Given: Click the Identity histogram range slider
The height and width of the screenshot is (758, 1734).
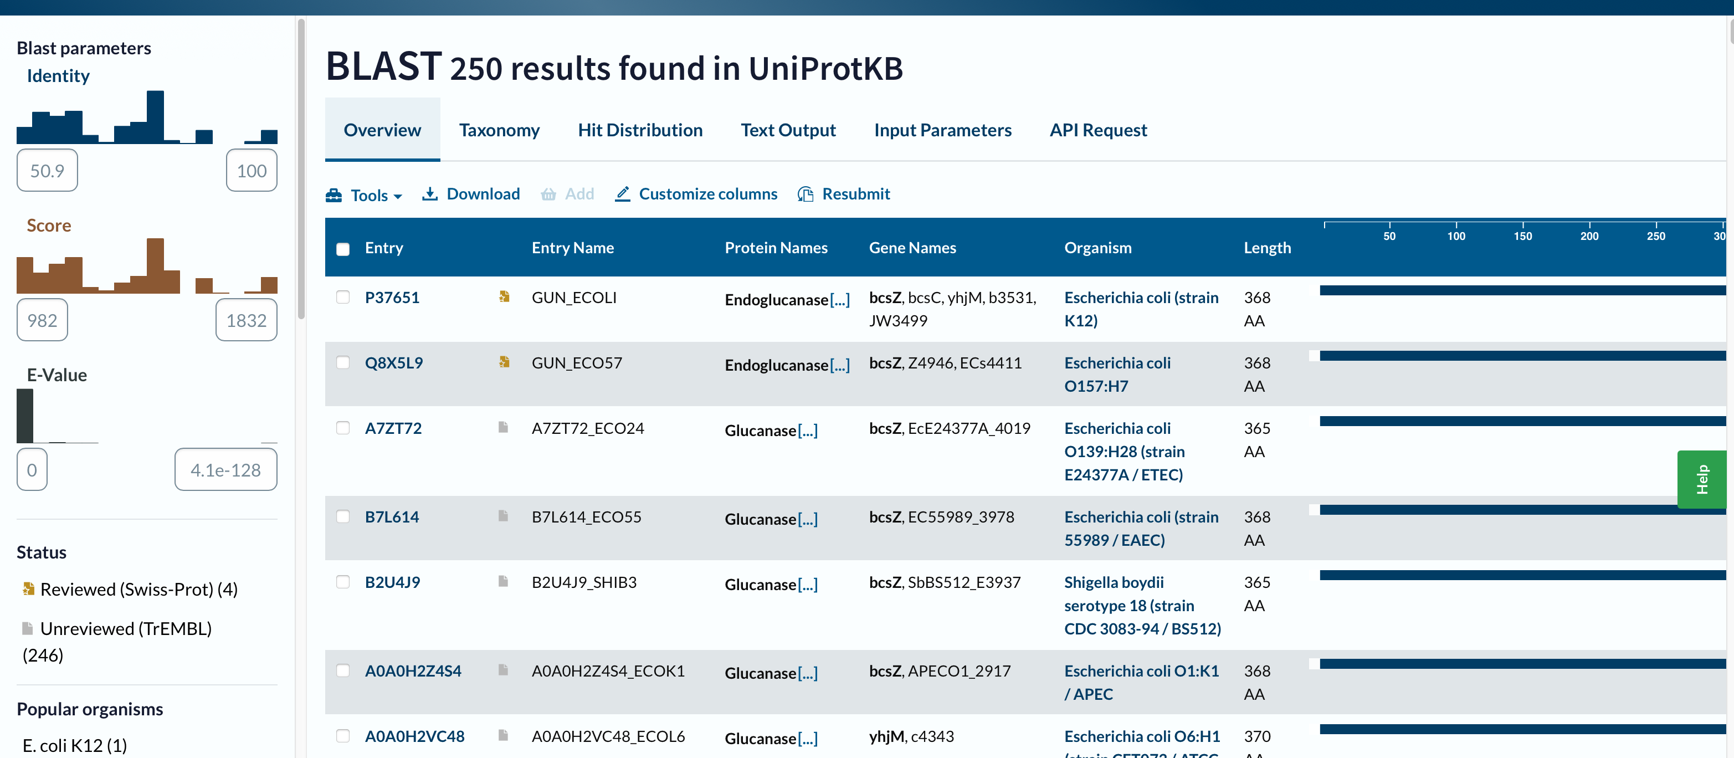Looking at the screenshot, I should [147, 117].
